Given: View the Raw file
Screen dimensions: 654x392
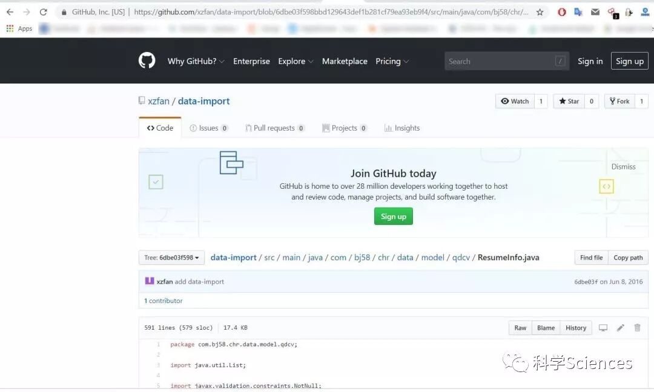Looking at the screenshot, I should [x=520, y=328].
